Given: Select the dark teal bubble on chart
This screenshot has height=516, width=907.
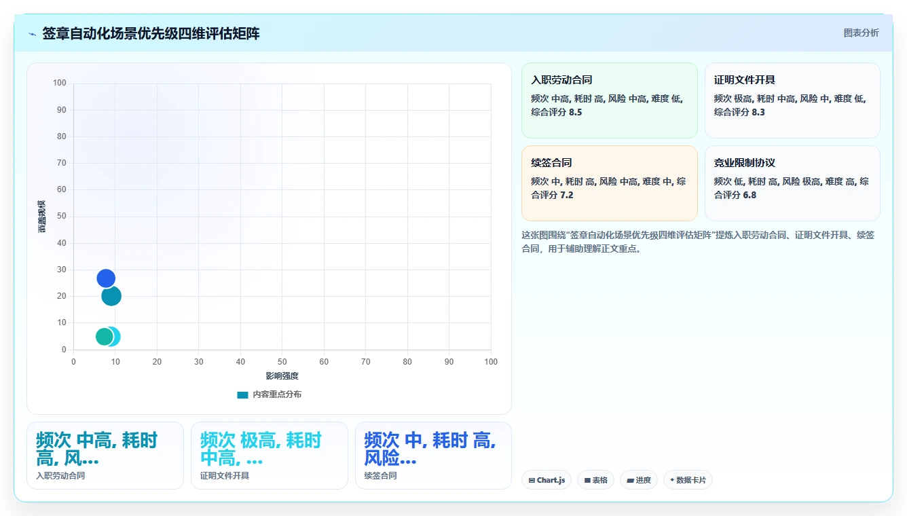Looking at the screenshot, I should pyautogui.click(x=111, y=296).
